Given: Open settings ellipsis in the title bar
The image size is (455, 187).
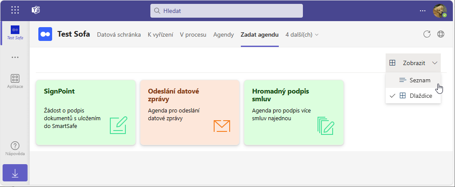Looking at the screenshot, I should [423, 11].
